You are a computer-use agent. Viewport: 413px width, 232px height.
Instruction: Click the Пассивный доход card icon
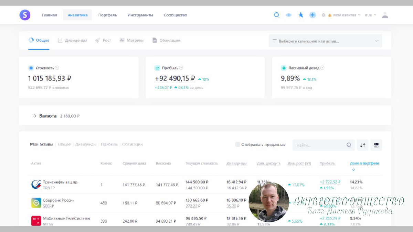284,68
